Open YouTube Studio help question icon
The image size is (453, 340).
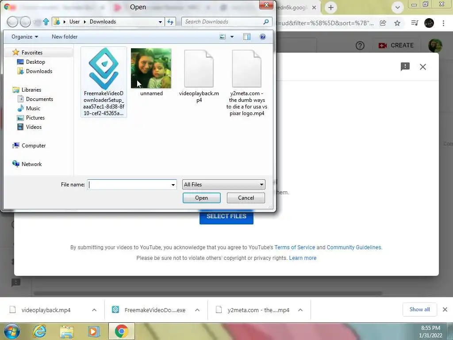[x=360, y=46]
